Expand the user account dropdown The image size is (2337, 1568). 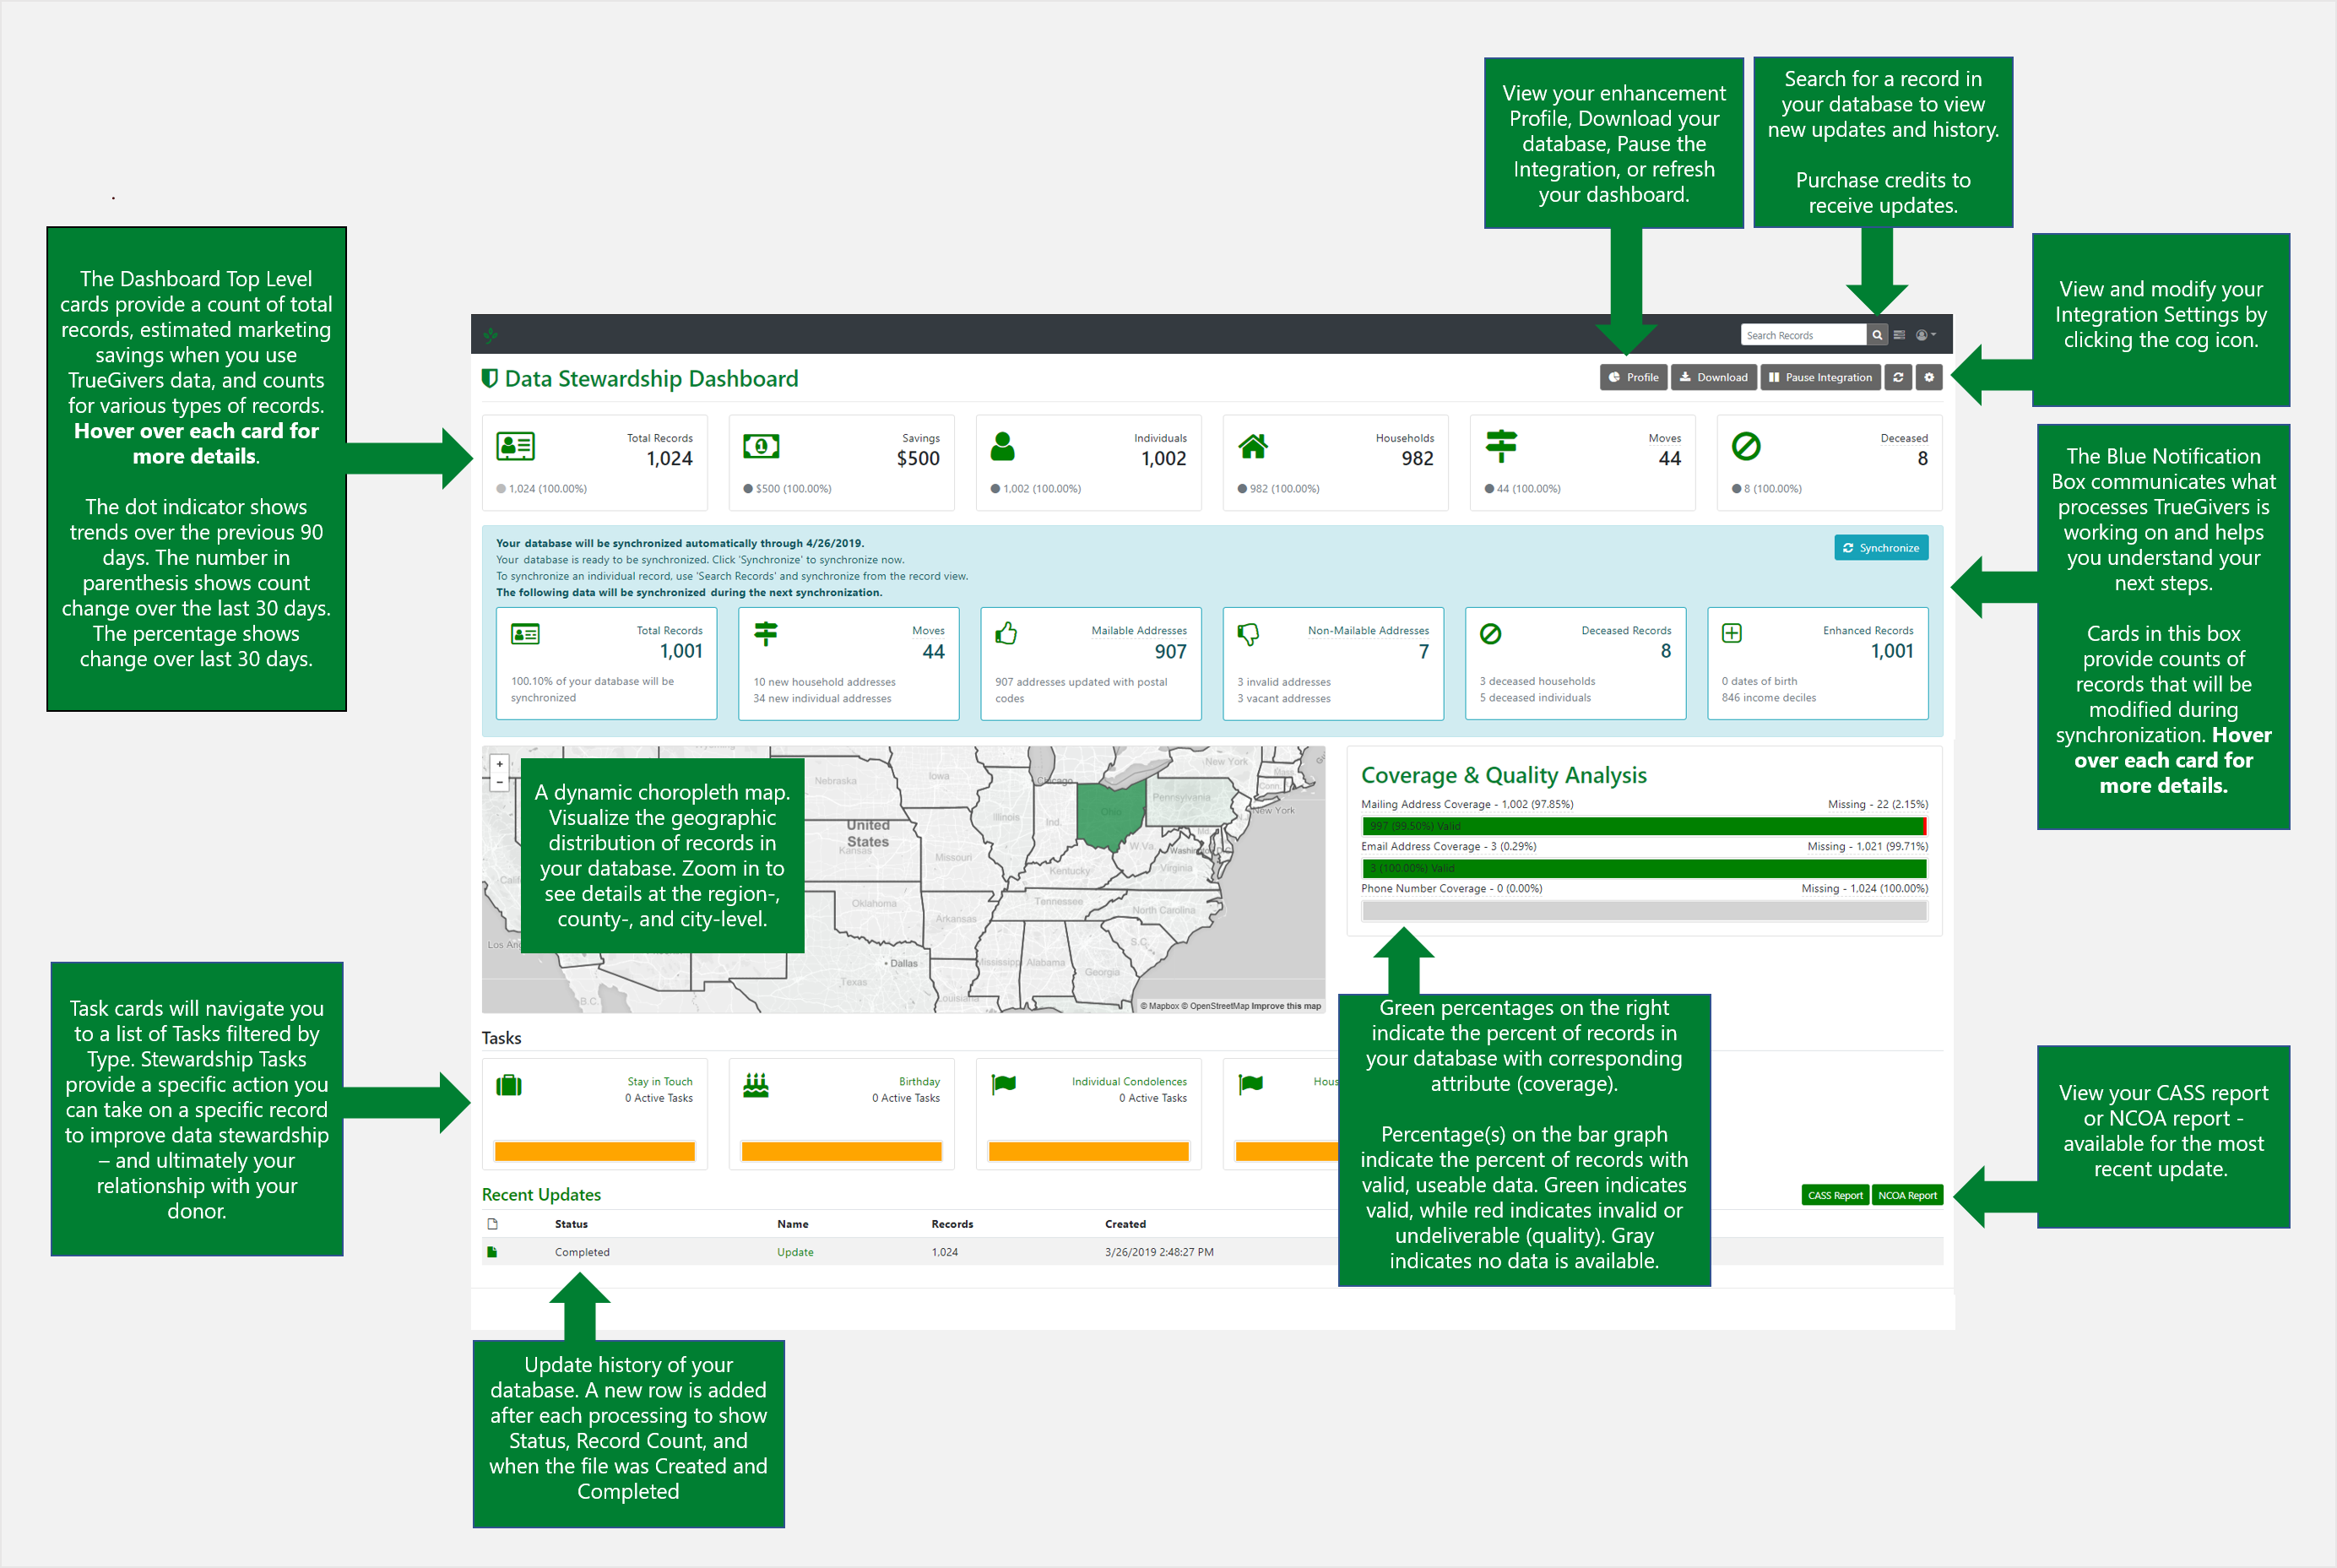[x=1926, y=335]
